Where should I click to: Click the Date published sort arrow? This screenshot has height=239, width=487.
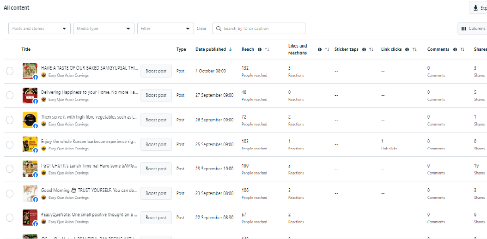(231, 49)
